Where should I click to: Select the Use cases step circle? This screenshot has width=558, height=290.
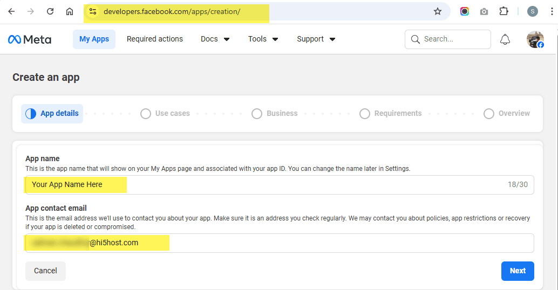pyautogui.click(x=145, y=114)
